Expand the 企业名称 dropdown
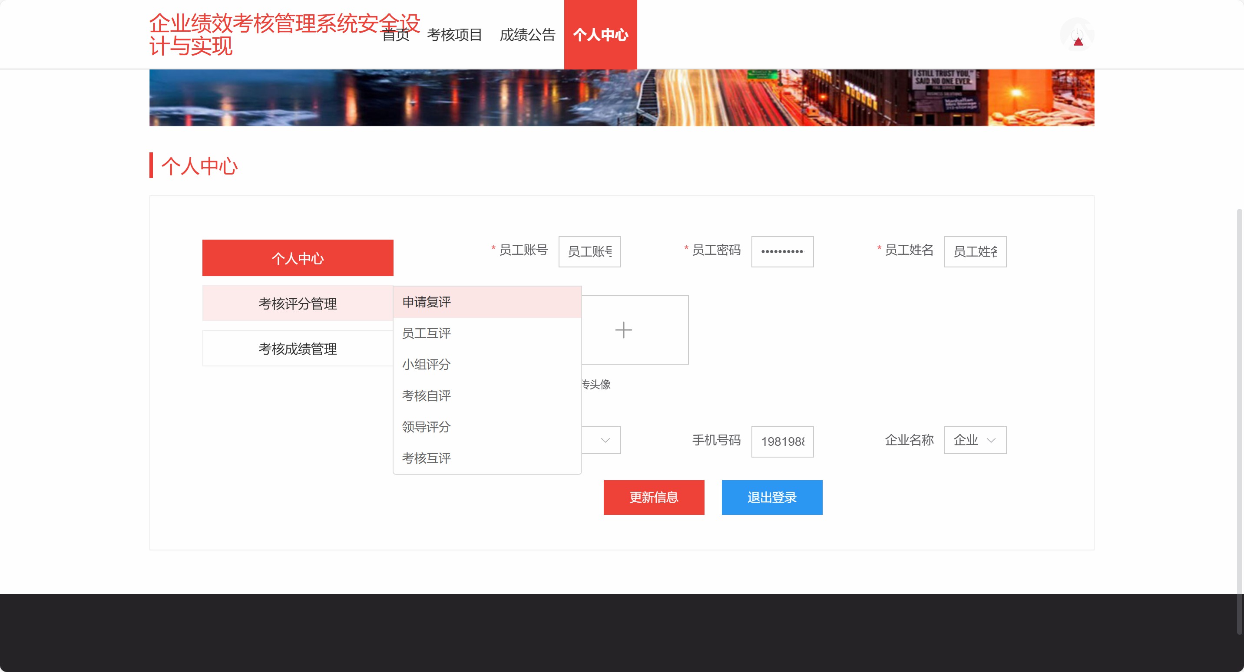The height and width of the screenshot is (672, 1244). pyautogui.click(x=975, y=440)
